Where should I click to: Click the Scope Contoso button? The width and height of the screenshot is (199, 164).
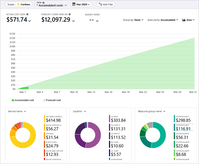pyautogui.click(x=18, y=4)
